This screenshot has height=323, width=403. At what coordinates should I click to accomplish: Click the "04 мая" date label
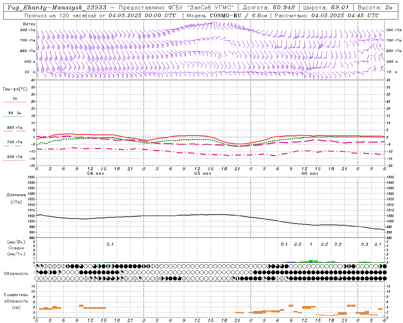click(95, 173)
